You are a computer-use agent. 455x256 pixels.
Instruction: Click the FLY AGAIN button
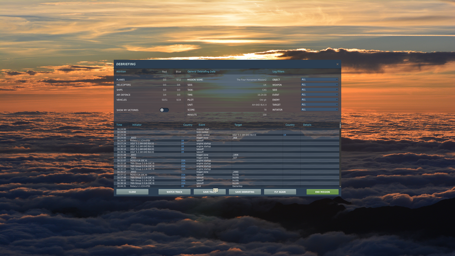[280, 192]
